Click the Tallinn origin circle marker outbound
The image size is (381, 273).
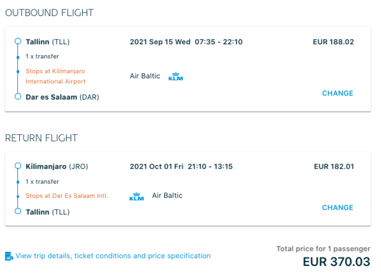(18, 41)
